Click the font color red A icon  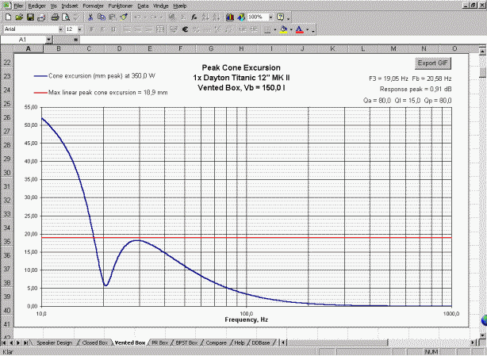point(298,29)
